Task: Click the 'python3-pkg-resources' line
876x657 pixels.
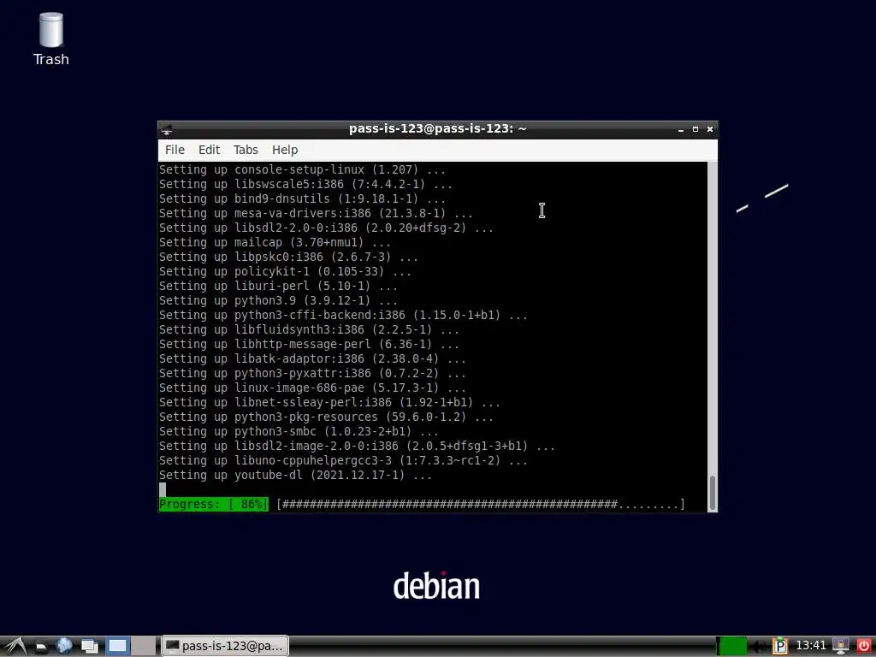Action: point(326,417)
